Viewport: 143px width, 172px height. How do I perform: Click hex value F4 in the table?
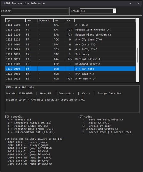pos(28,25)
